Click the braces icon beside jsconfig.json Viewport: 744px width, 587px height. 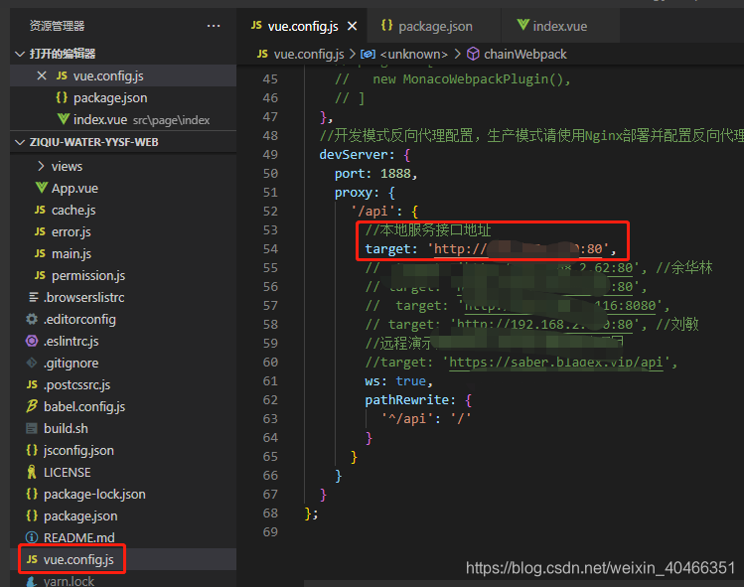(32, 450)
